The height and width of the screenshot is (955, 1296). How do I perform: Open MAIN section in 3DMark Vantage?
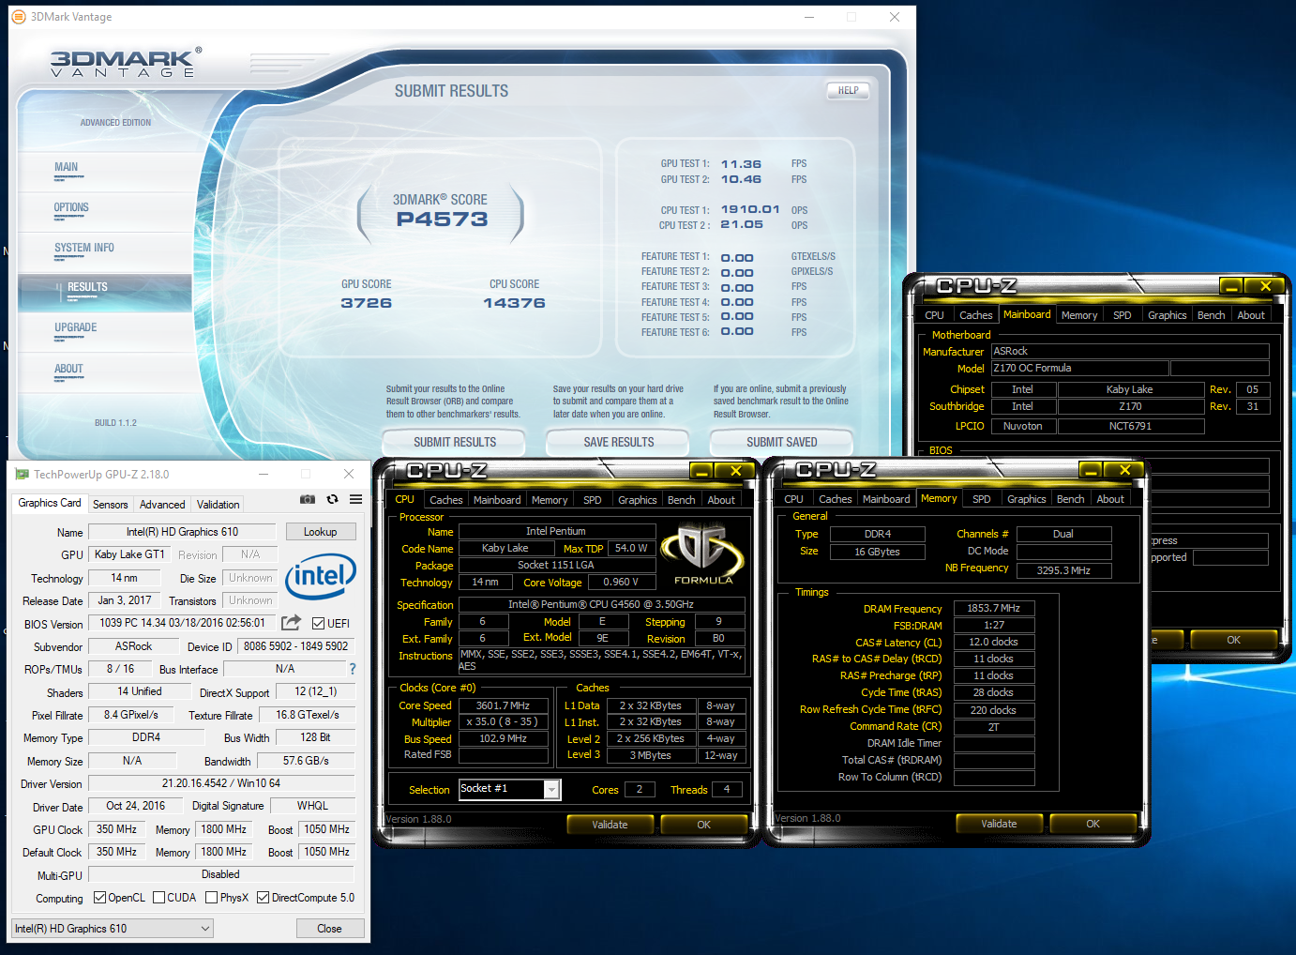point(67,168)
